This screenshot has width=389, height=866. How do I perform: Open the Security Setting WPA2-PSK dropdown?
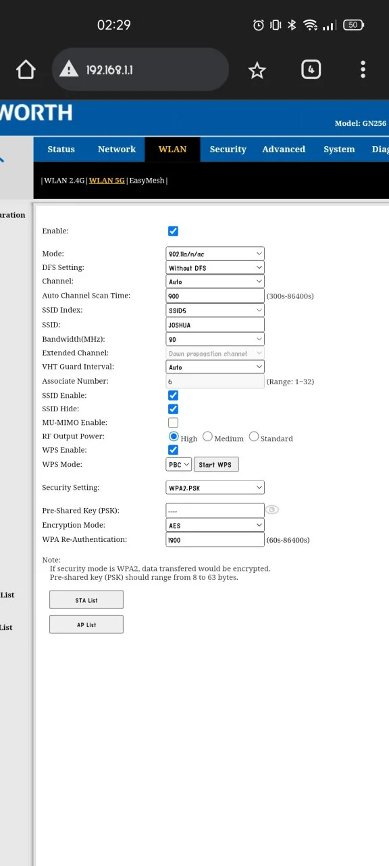pos(215,487)
